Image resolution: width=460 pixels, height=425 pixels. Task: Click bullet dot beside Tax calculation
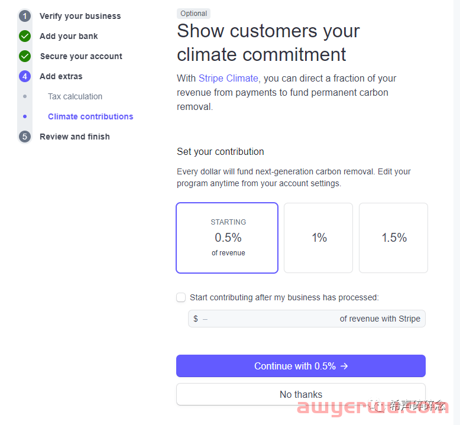click(x=25, y=96)
